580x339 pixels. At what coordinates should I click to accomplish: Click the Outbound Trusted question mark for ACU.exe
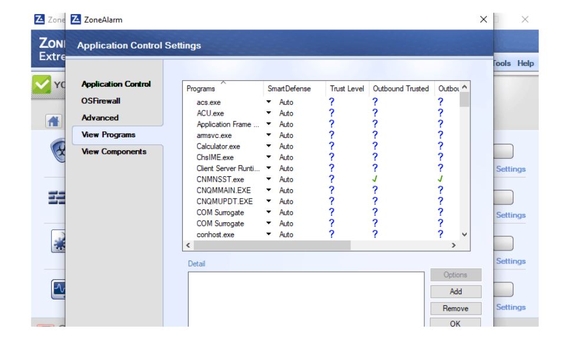[375, 113]
